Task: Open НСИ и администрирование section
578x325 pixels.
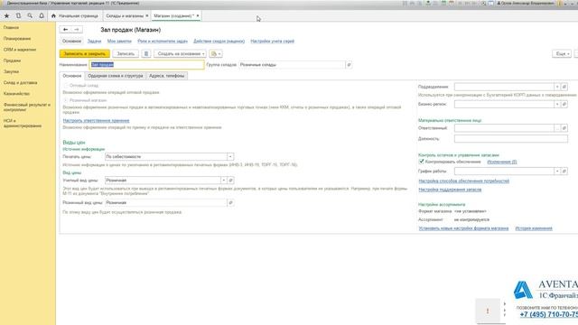Action: [22, 123]
